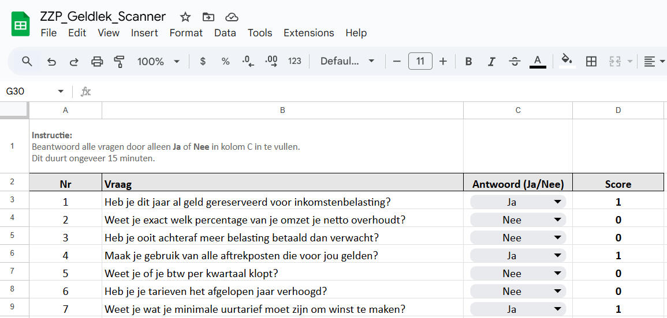Open the File menu
The image size is (667, 318).
49,33
